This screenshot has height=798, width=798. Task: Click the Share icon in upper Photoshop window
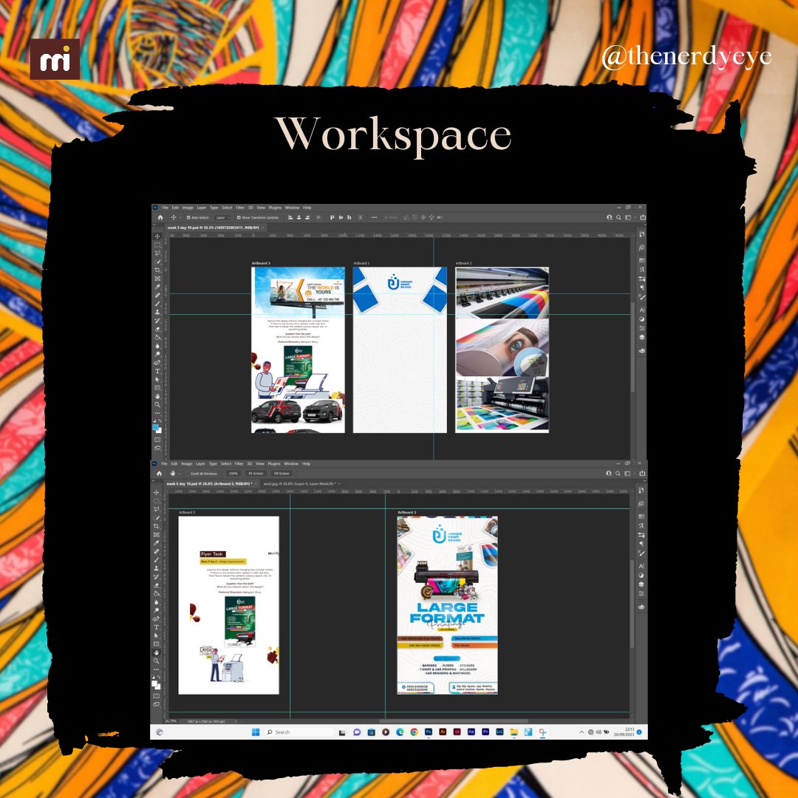pos(643,217)
